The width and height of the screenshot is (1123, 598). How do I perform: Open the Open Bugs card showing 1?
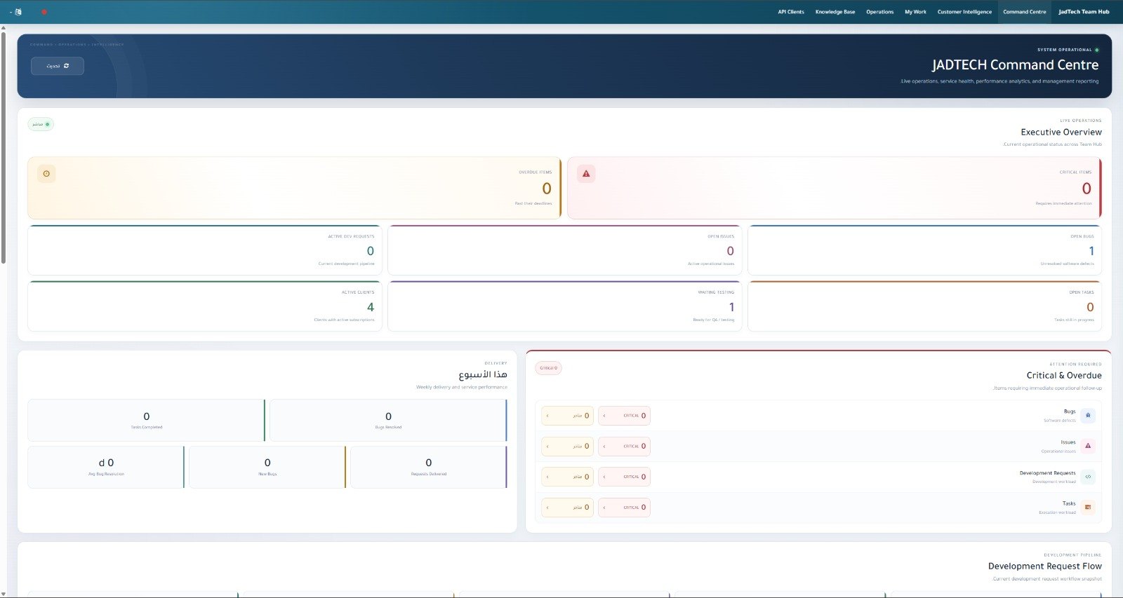pos(924,250)
